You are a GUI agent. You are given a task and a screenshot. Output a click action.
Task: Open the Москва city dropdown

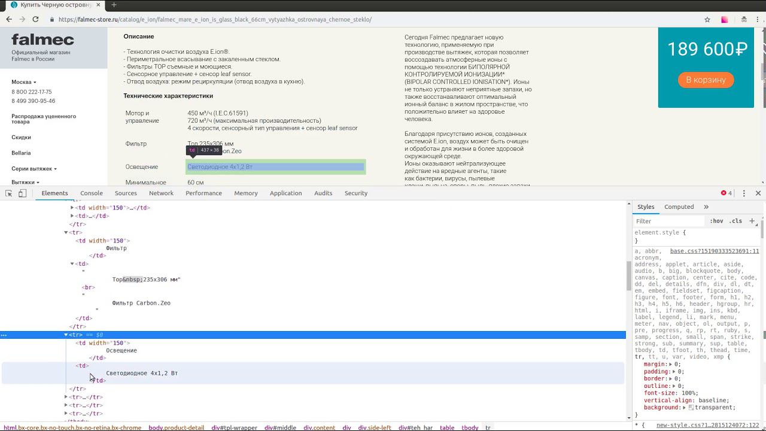24,82
